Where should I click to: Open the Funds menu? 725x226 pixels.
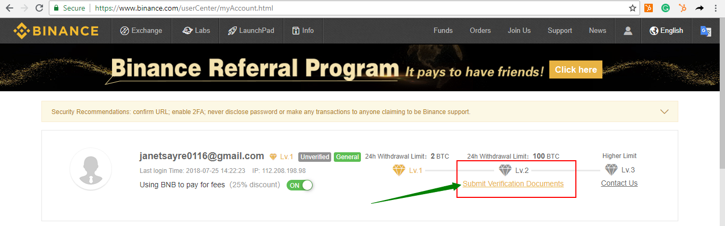443,31
